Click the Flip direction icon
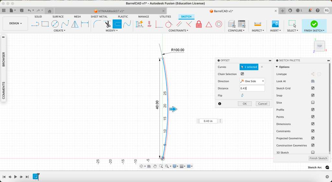 coord(242,96)
